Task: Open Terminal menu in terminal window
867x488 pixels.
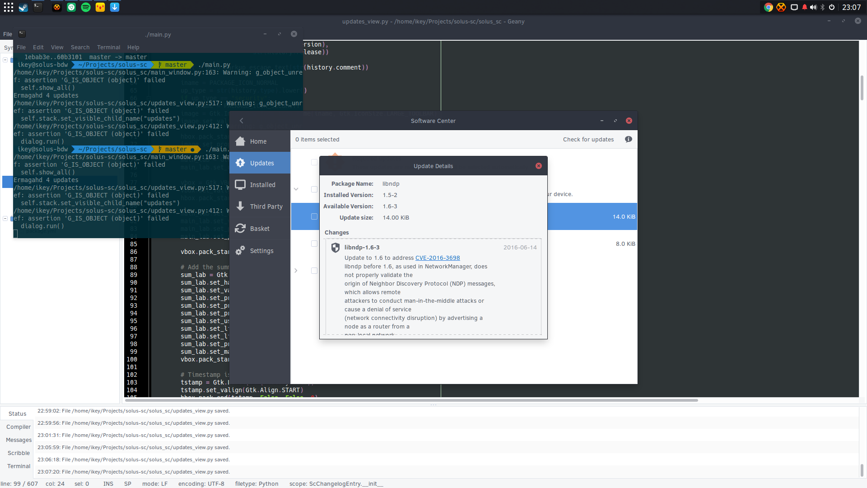Action: (x=108, y=47)
